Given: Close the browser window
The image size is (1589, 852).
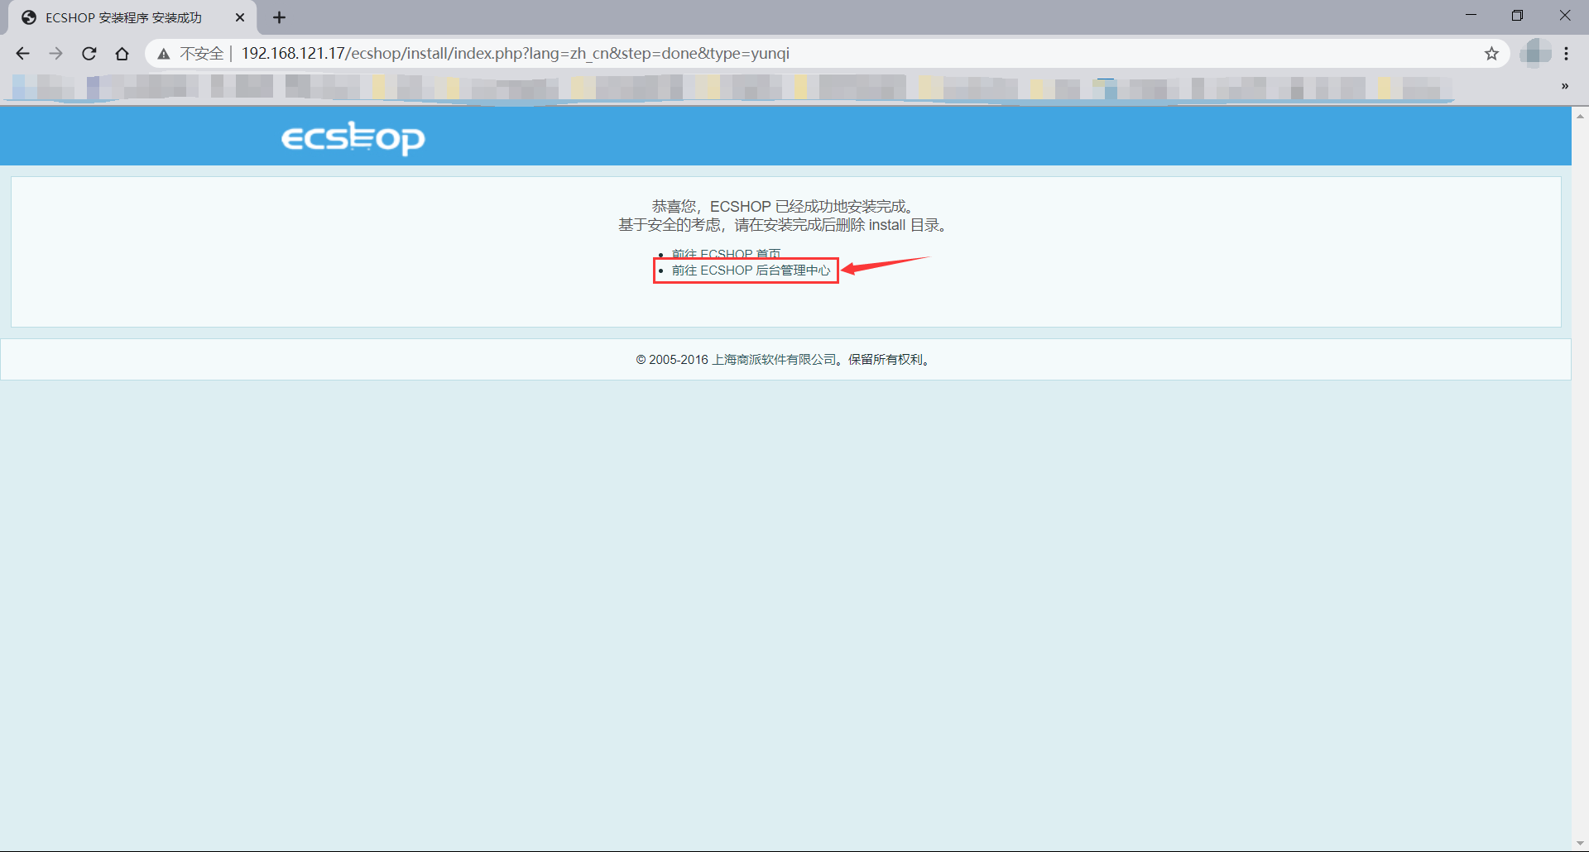Looking at the screenshot, I should tap(1564, 16).
